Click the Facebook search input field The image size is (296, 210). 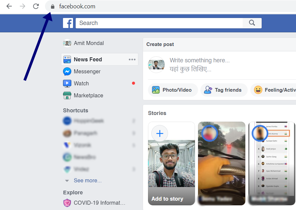[160, 23]
